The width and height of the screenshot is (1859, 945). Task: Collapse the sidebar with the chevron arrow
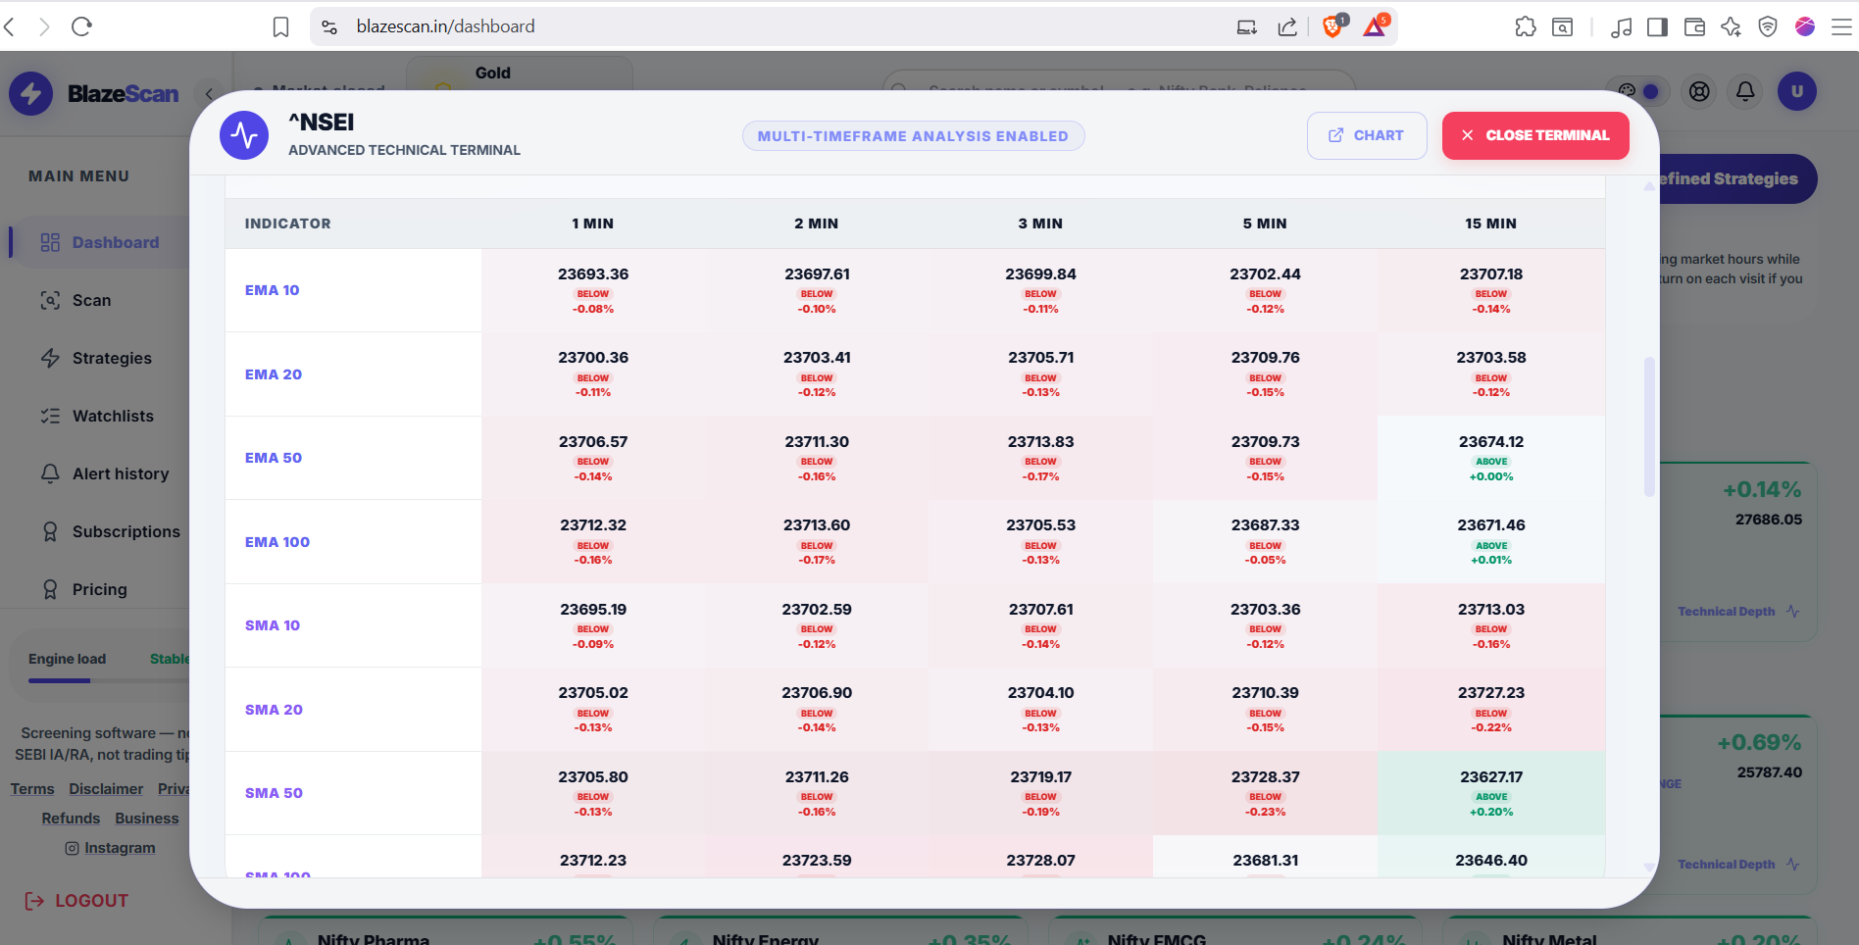[209, 94]
